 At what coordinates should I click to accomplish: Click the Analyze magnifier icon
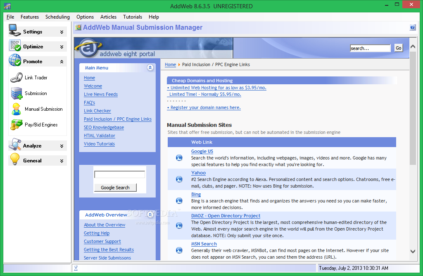click(15, 144)
